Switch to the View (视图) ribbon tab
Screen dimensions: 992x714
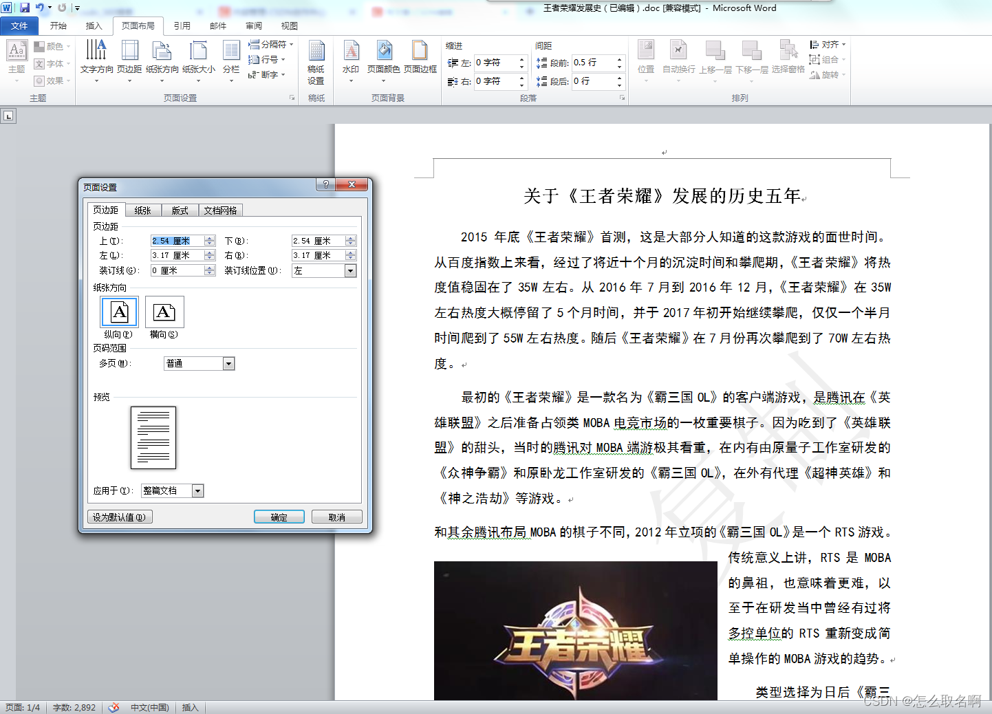tap(290, 25)
